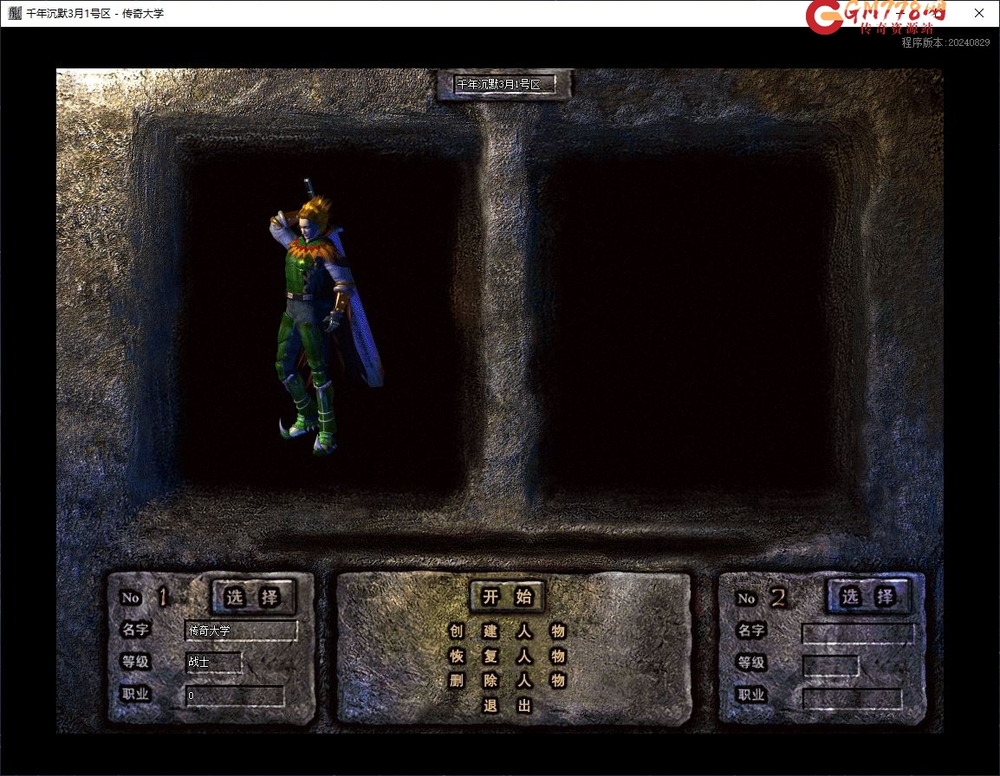Viewport: 1000px width, 776px height.
Task: Click the 职业 label in slot No 2
Action: 751,695
